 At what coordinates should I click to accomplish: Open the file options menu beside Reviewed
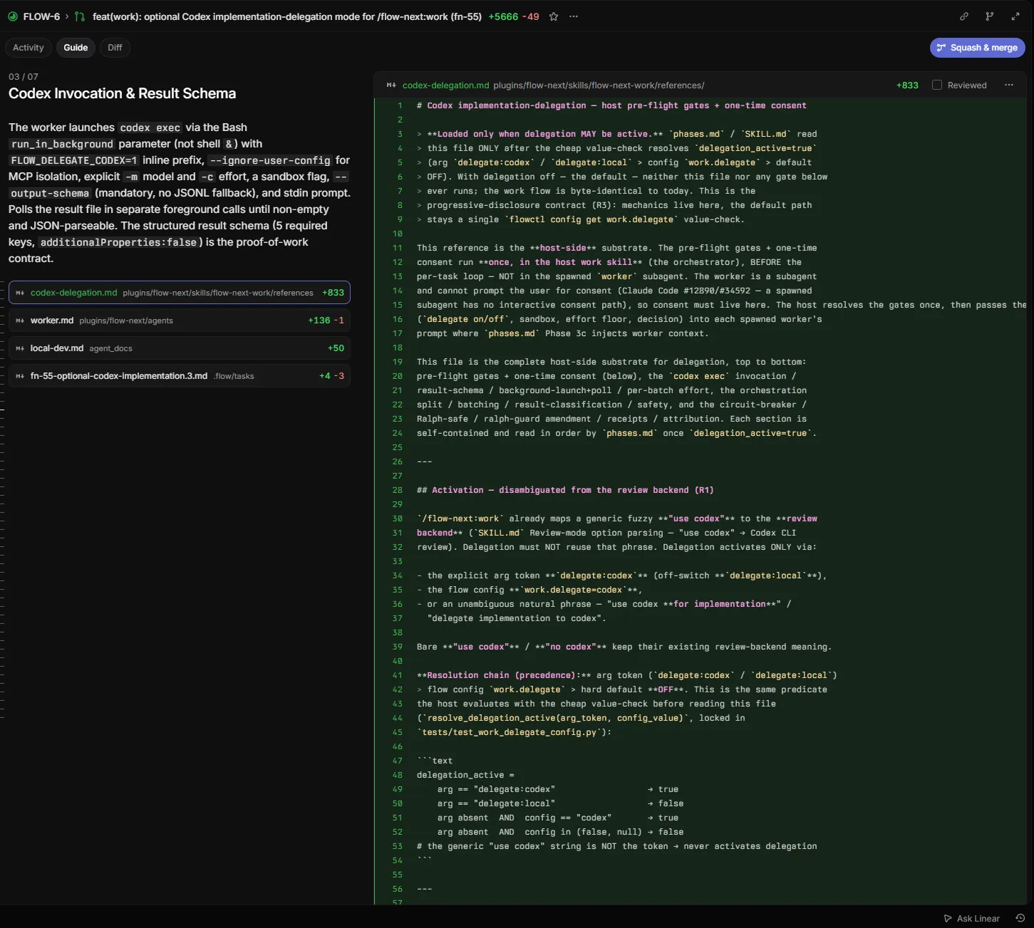tap(1009, 85)
